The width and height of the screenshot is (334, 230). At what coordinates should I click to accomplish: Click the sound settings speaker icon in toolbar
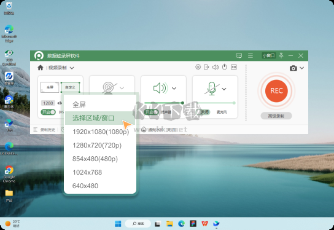point(216,67)
